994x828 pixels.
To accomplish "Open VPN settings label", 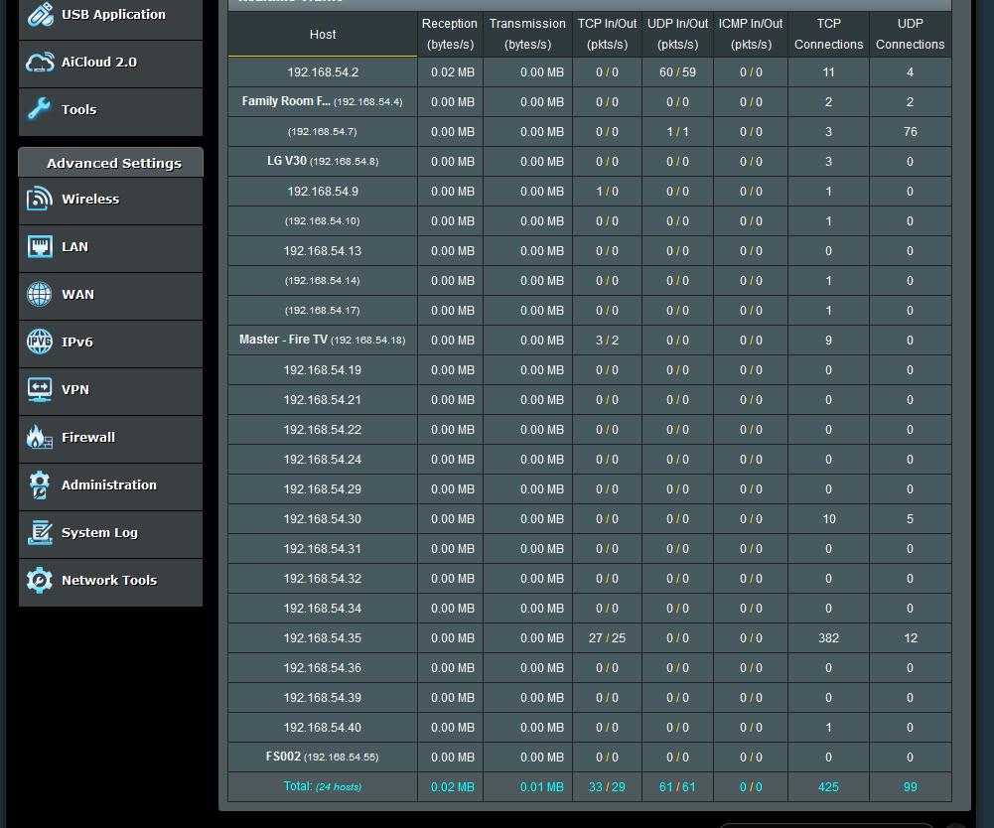I will click(x=75, y=389).
